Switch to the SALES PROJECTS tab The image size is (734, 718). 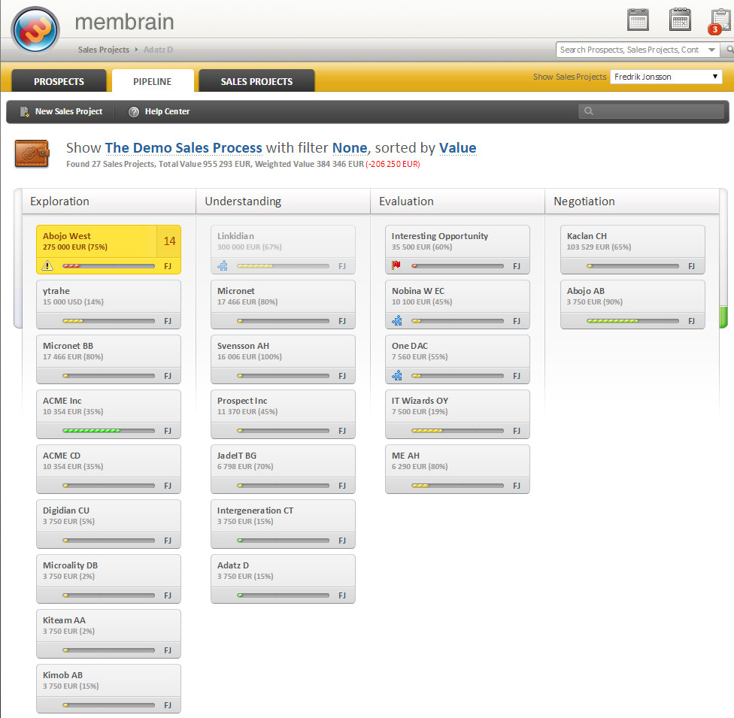(256, 81)
